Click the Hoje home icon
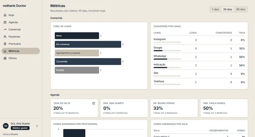This screenshot has width=255, height=137. tap(5, 15)
